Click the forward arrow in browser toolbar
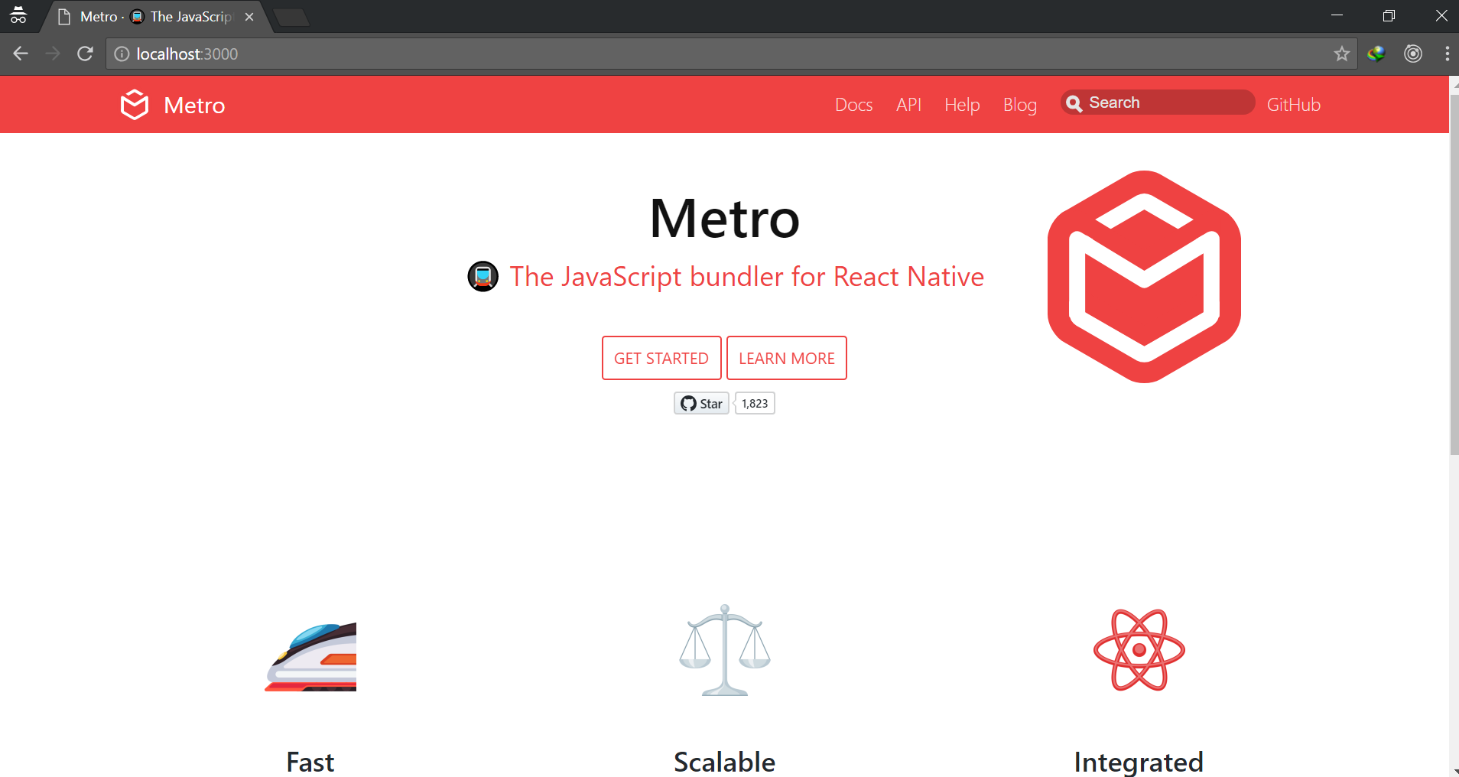This screenshot has height=777, width=1459. tap(53, 54)
